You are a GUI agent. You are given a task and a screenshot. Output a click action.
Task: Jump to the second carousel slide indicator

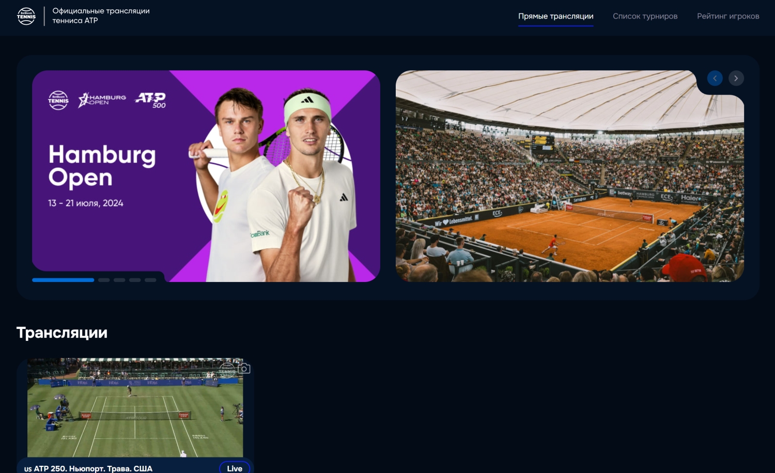(104, 280)
